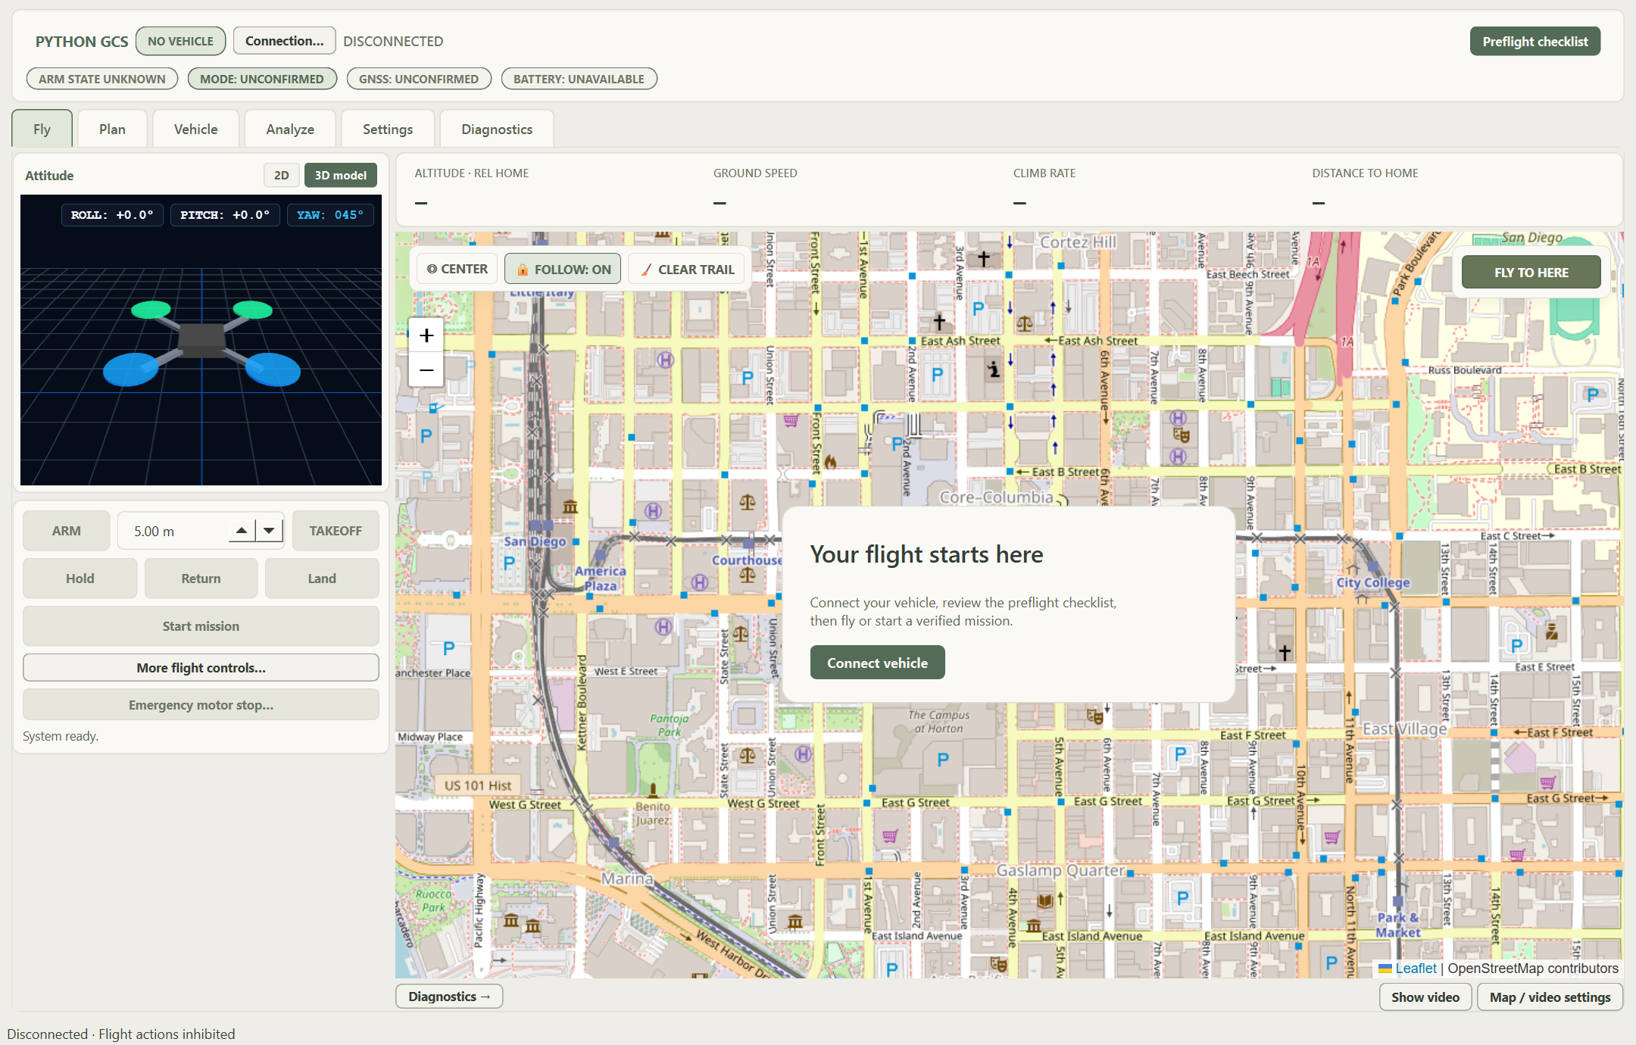
Task: Open the Leaflet attribution link
Action: pyautogui.click(x=1415, y=969)
